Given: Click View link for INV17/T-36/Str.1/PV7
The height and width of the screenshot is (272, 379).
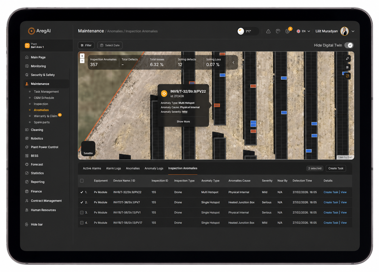Looking at the screenshot, I should pos(344,203).
